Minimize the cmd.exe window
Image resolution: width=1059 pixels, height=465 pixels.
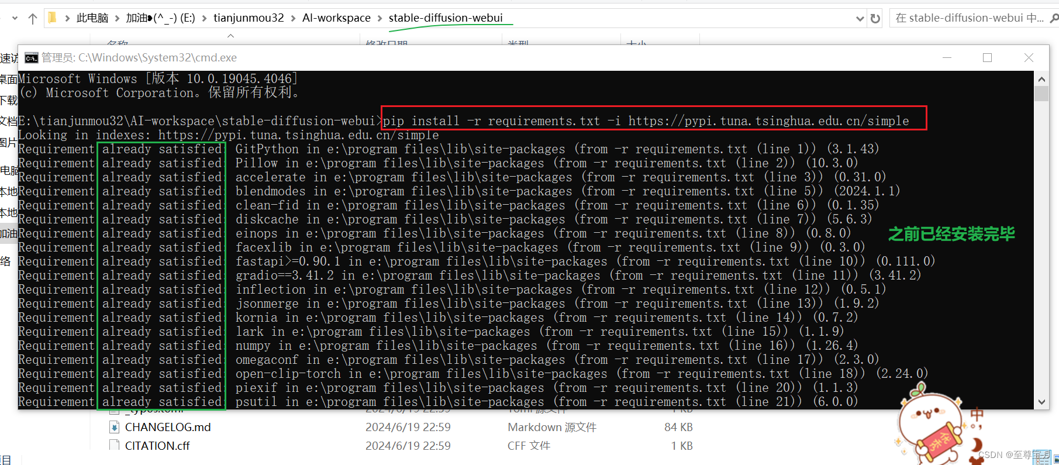[947, 57]
